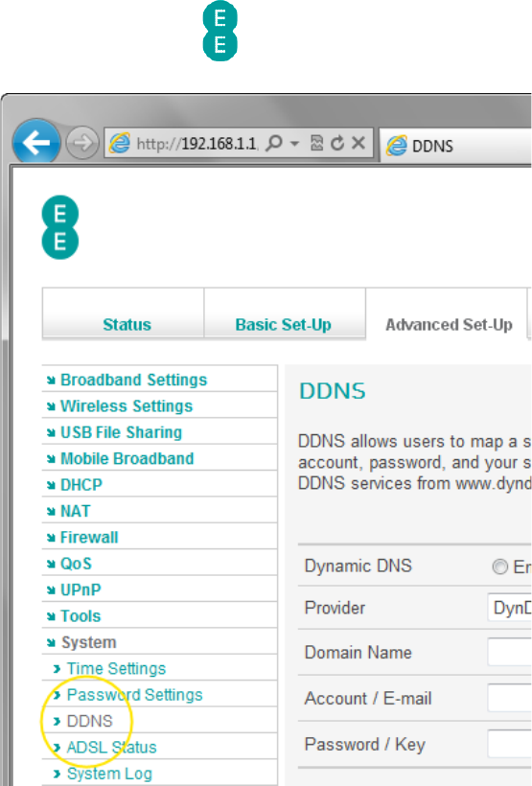532x786 pixels.
Task: Click the browser back arrow button
Action: 36,143
